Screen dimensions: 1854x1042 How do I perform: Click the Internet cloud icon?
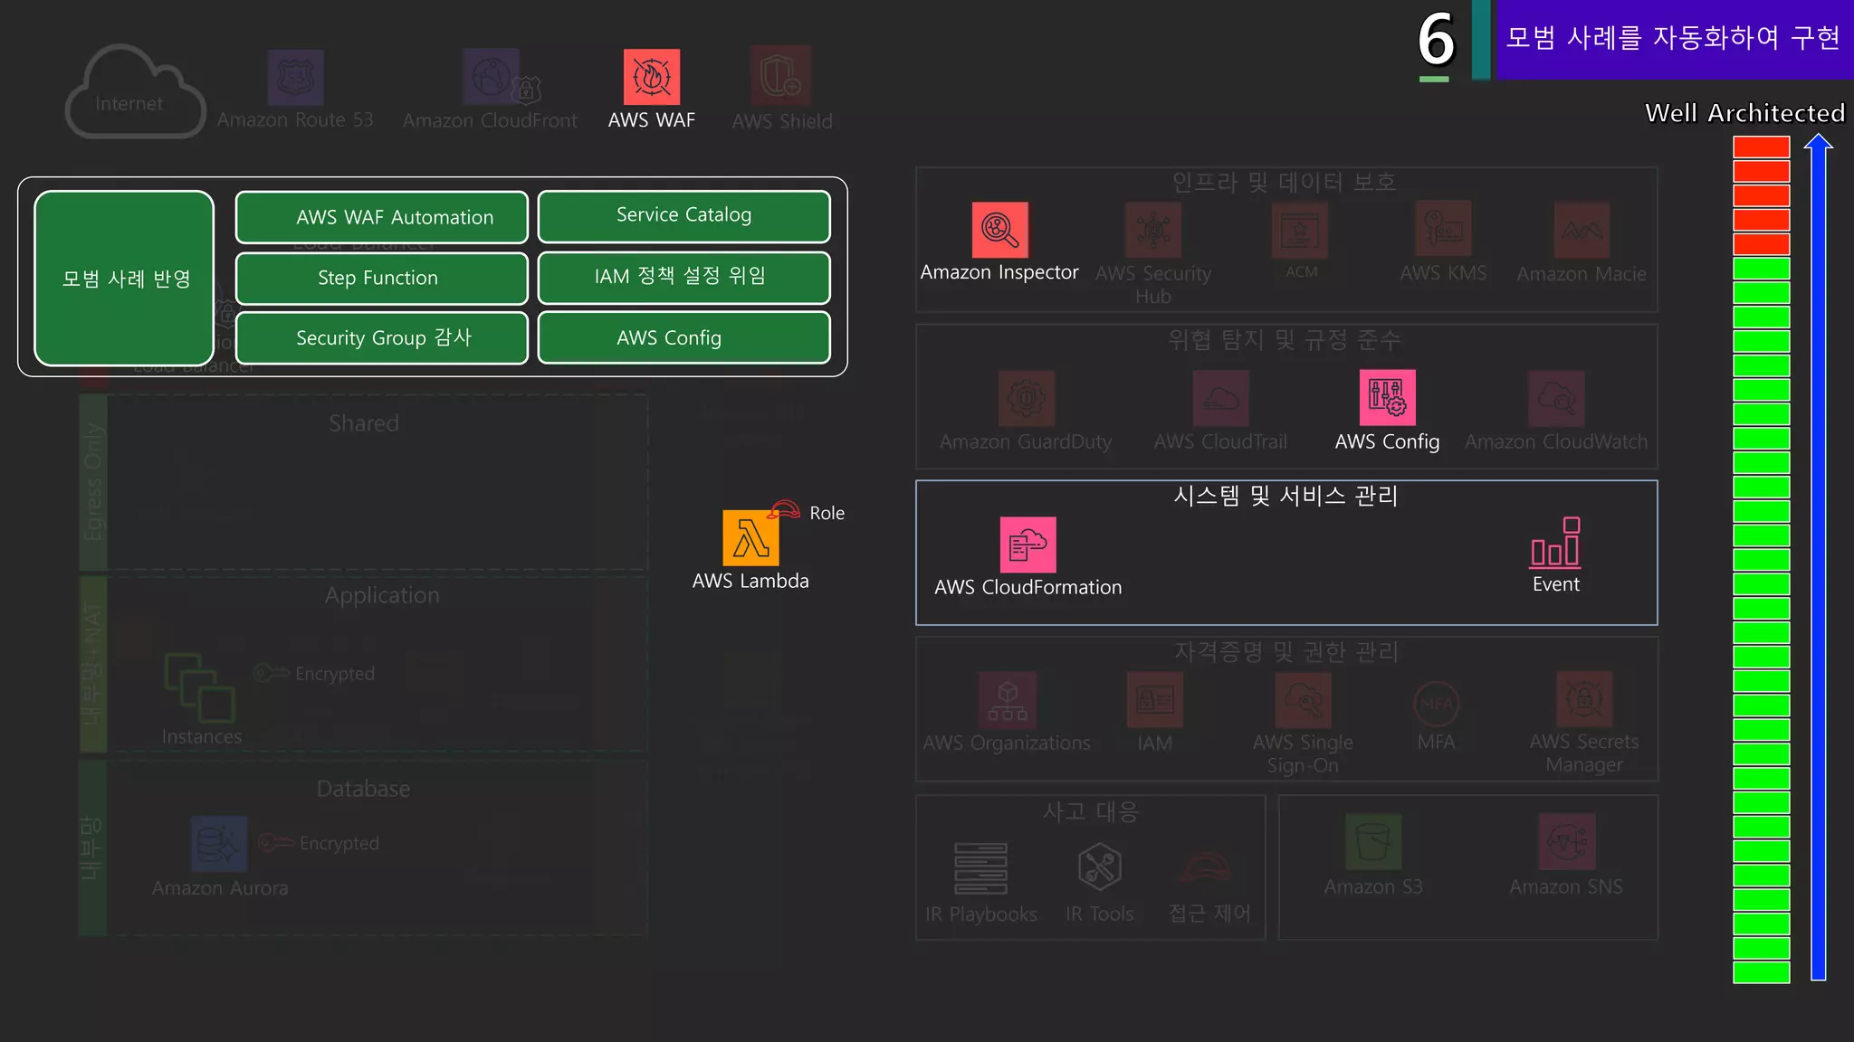tap(135, 92)
